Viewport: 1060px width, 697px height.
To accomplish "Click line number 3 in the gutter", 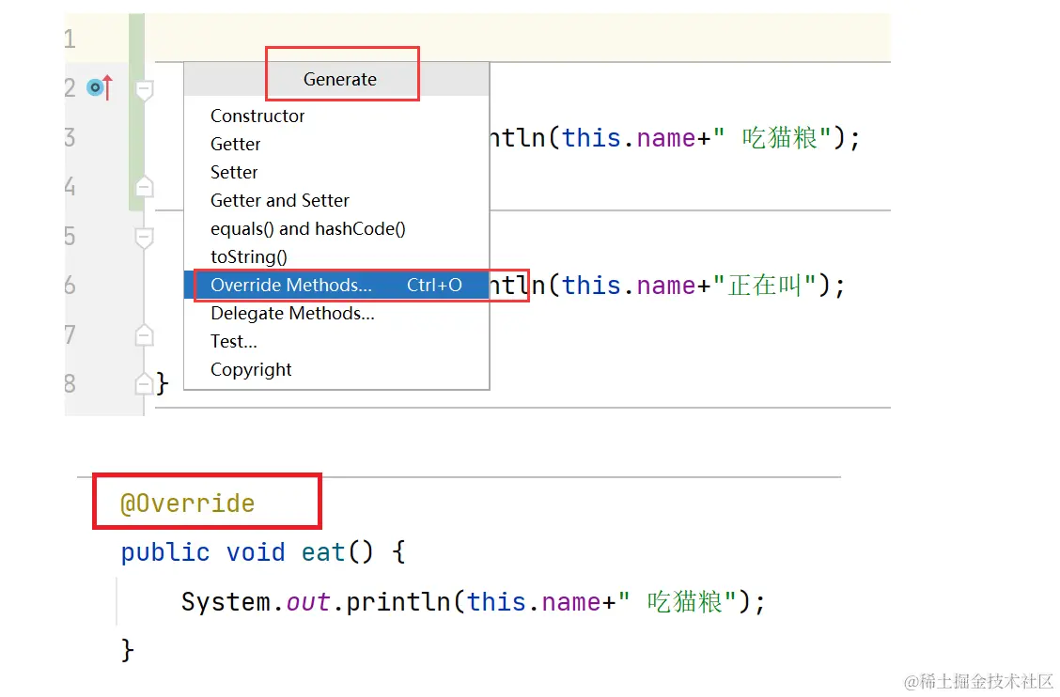I will pyautogui.click(x=70, y=137).
